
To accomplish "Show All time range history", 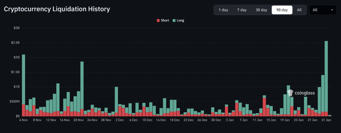I will pyautogui.click(x=299, y=10).
